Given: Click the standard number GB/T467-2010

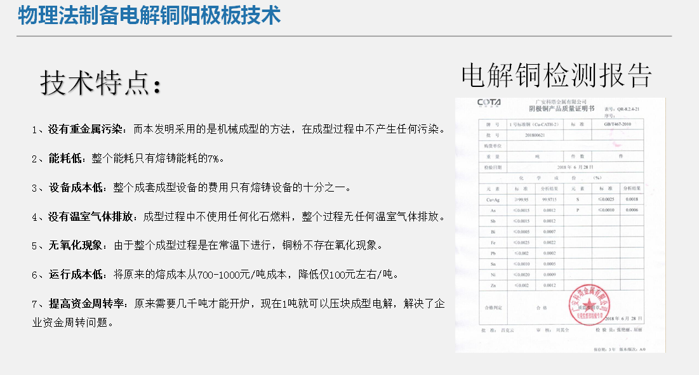Looking at the screenshot, I should tap(618, 124).
